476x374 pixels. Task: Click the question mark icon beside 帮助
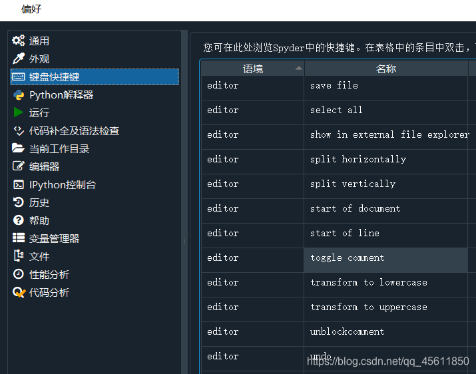(x=19, y=220)
